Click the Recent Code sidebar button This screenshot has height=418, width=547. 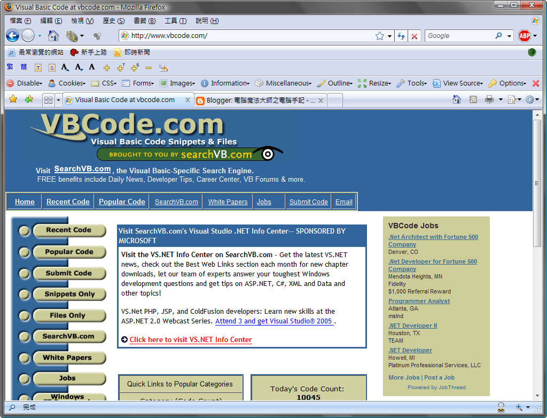pyautogui.click(x=69, y=230)
